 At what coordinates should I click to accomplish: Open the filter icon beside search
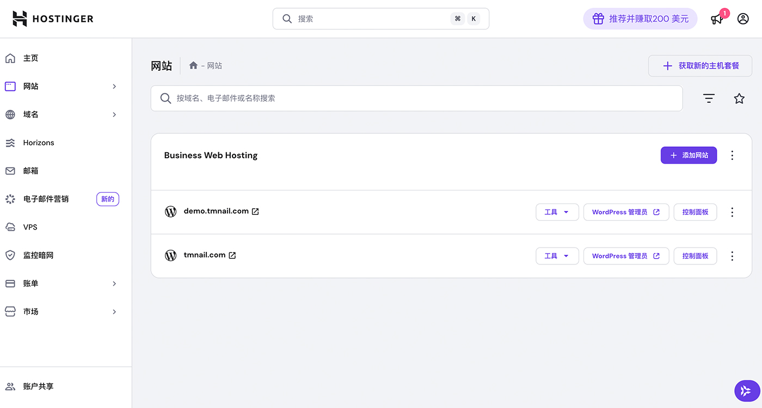pyautogui.click(x=709, y=98)
